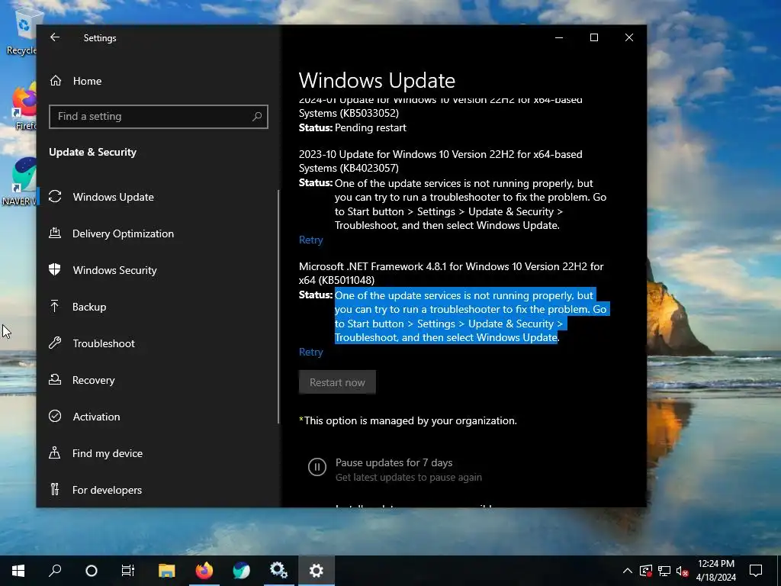The height and width of the screenshot is (586, 781).
Task: Click the Restart now button
Action: click(x=337, y=382)
